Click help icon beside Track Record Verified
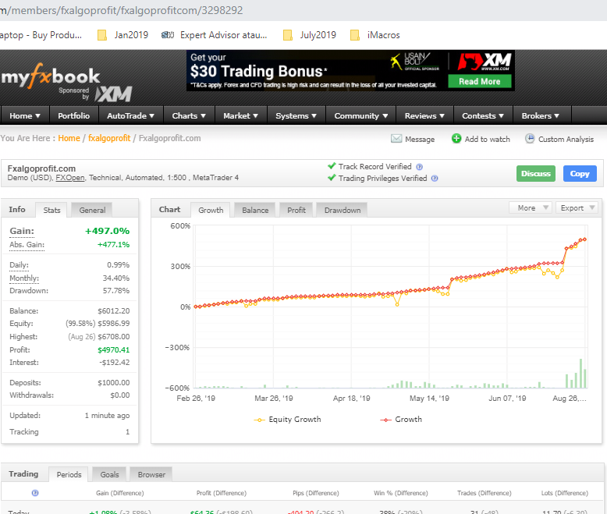This screenshot has width=607, height=514. pyautogui.click(x=419, y=167)
